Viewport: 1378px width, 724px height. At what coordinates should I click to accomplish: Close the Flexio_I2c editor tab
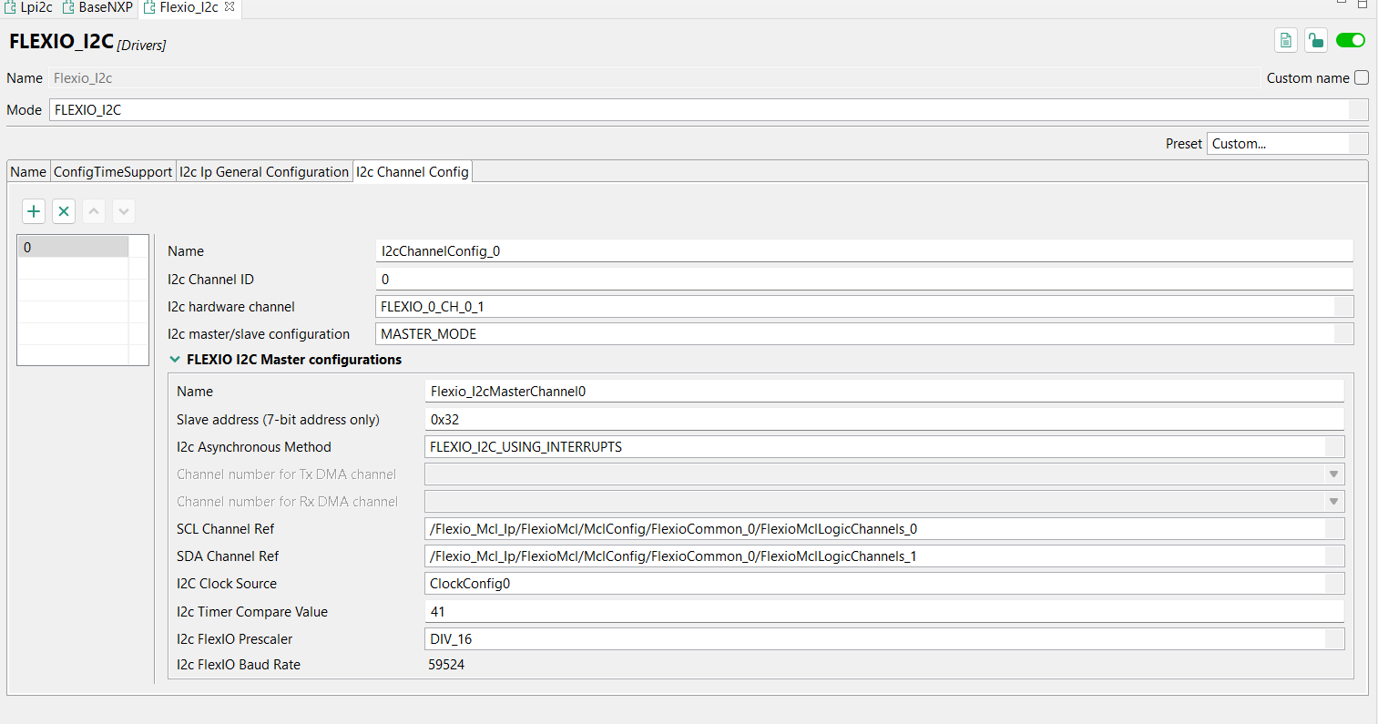230,6
